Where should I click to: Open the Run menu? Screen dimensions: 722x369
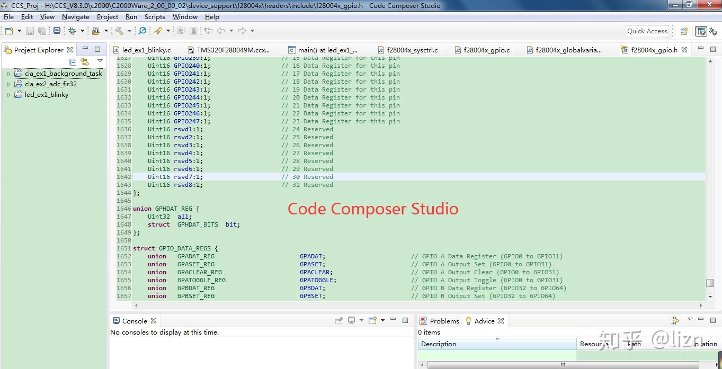tap(131, 16)
